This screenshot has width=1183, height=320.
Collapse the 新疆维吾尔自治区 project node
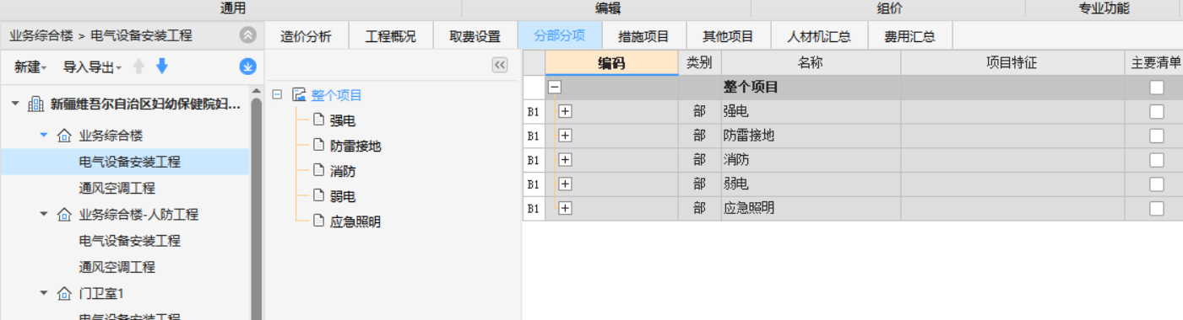(x=16, y=104)
